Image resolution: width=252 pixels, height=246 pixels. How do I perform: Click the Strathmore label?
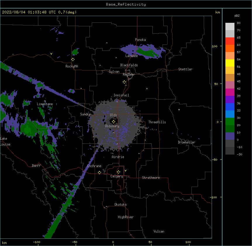click(x=151, y=178)
